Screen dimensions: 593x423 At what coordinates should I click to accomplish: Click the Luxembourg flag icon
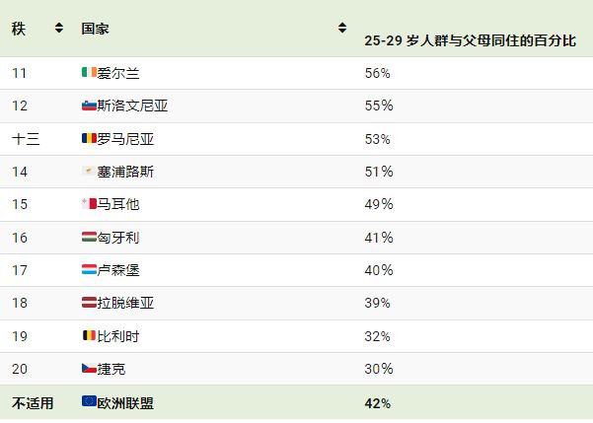point(89,269)
